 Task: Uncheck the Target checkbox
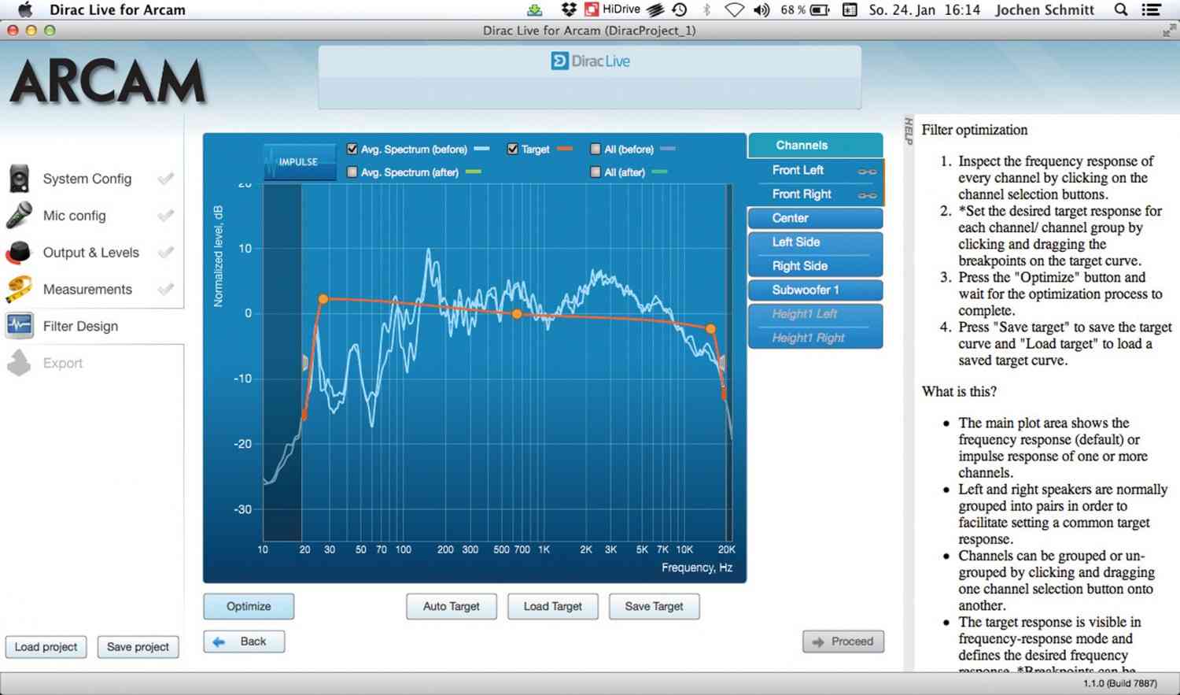tap(512, 149)
